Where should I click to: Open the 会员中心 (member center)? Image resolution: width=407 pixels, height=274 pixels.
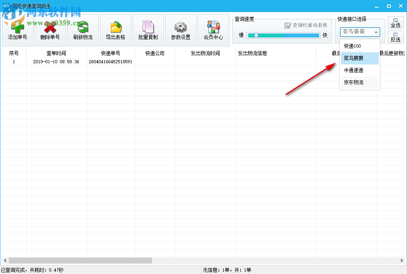pos(213,30)
